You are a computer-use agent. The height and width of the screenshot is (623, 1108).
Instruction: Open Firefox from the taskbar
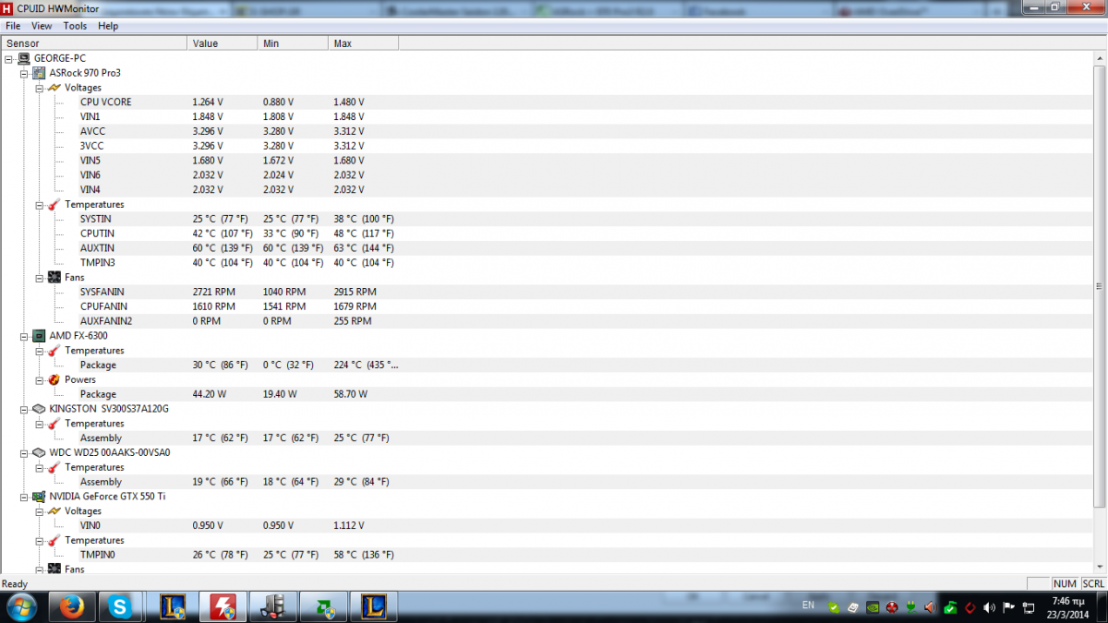click(x=71, y=606)
